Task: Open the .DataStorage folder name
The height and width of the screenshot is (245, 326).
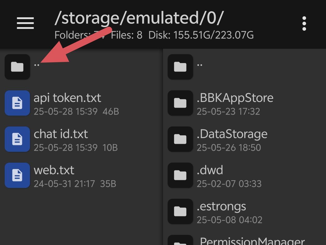Action: tap(232, 134)
